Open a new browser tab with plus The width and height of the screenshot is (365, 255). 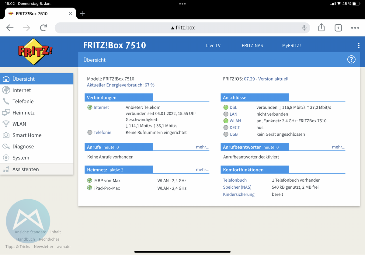pyautogui.click(x=82, y=14)
